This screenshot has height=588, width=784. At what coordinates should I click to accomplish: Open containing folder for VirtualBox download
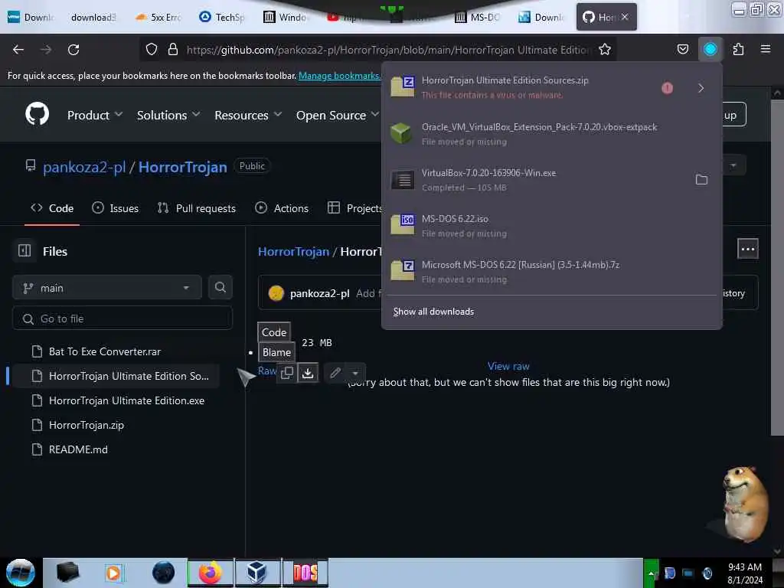(701, 179)
